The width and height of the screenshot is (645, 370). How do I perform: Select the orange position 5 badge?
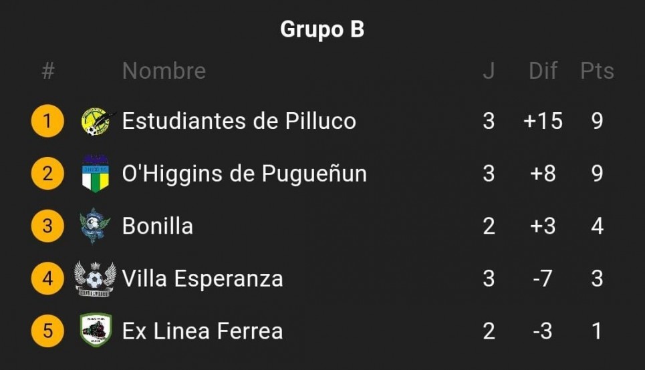[47, 331]
